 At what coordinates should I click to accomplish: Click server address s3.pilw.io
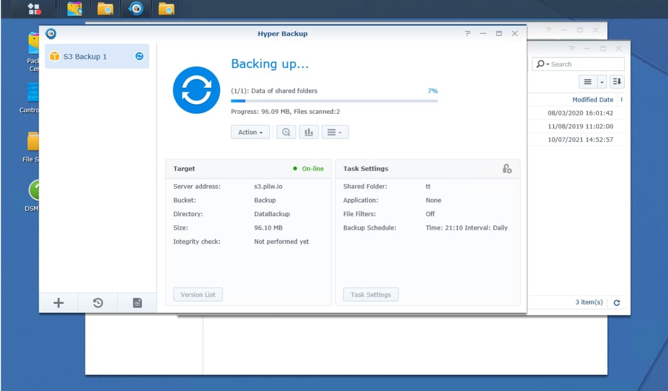click(x=268, y=186)
